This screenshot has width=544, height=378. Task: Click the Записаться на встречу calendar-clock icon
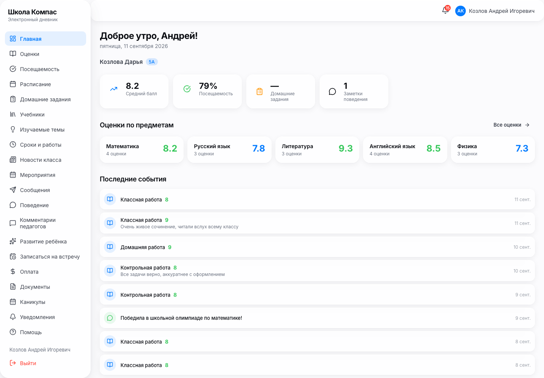[x=13, y=256]
